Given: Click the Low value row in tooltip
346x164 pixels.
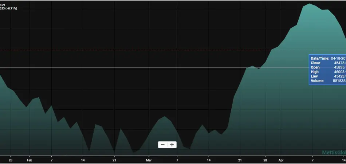Looking at the screenshot, I should tap(327, 76).
